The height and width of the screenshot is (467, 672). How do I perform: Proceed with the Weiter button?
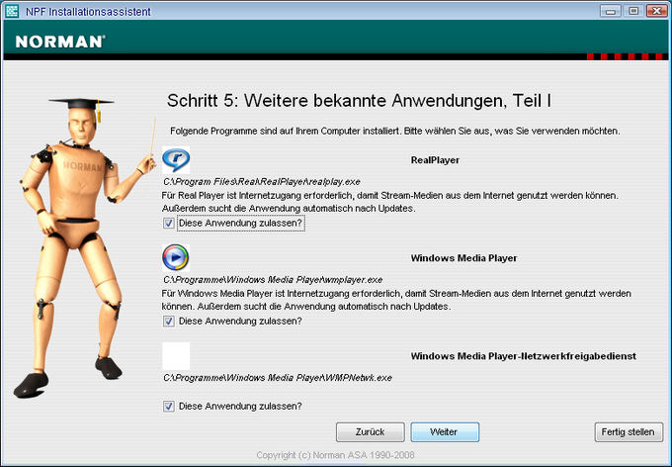click(445, 432)
